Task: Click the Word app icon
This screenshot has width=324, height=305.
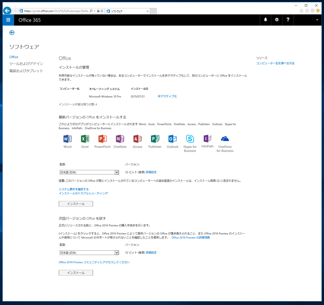Action: pyautogui.click(x=67, y=139)
